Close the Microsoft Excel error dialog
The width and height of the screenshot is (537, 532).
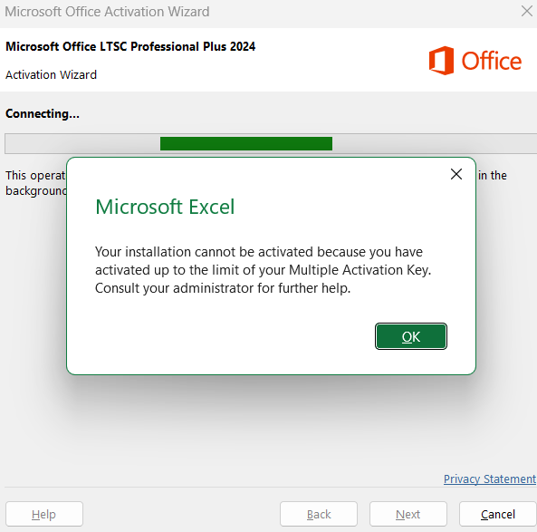coord(456,174)
